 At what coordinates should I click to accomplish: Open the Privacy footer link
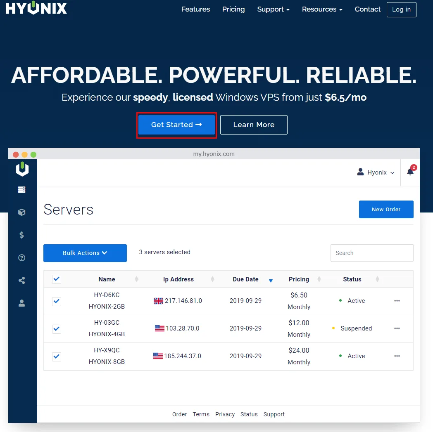[x=225, y=414]
